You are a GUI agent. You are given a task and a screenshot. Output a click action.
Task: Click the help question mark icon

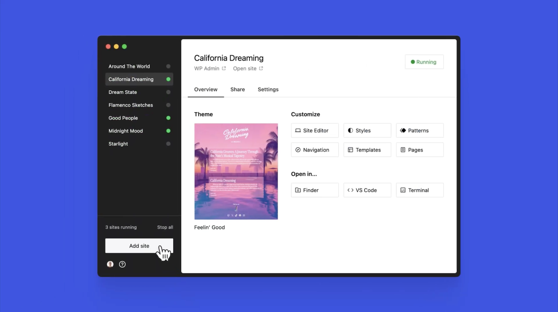click(x=122, y=264)
